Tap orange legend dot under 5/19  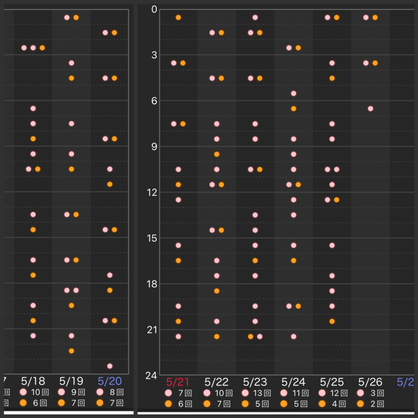click(x=62, y=403)
